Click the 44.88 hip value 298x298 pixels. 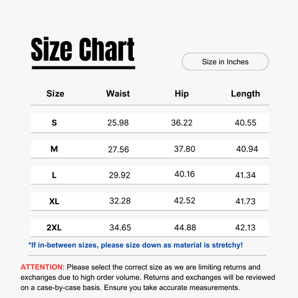click(x=185, y=228)
